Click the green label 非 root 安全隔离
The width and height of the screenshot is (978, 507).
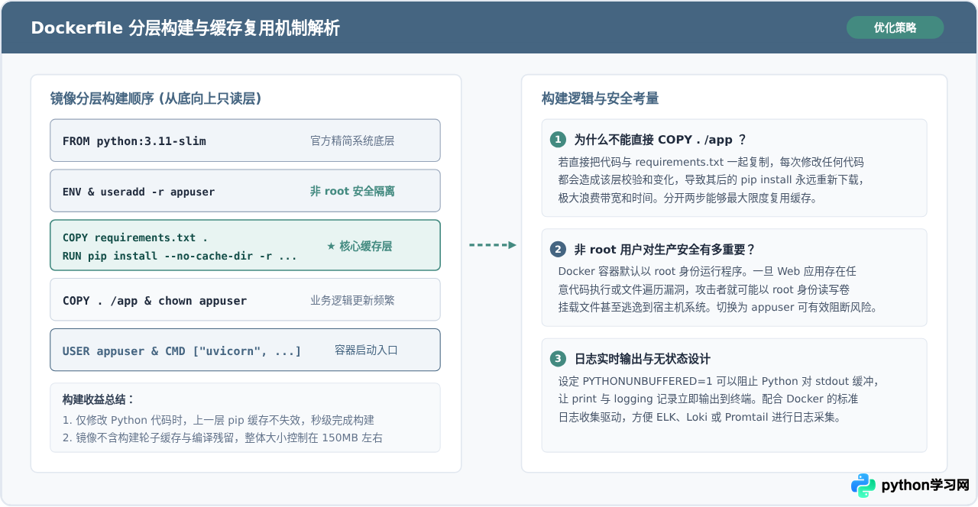352,192
